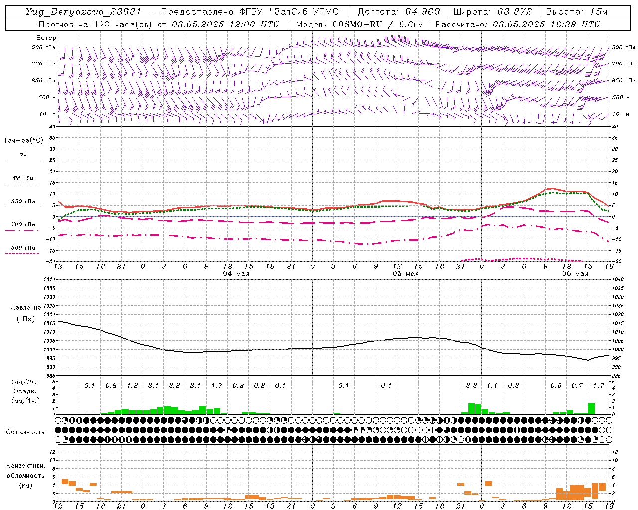
Task: Click the 1.8 precipitation total value
Action: coord(132,385)
